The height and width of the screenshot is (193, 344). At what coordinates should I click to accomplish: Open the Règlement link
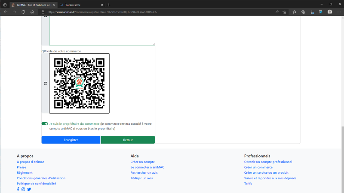[x=25, y=173]
